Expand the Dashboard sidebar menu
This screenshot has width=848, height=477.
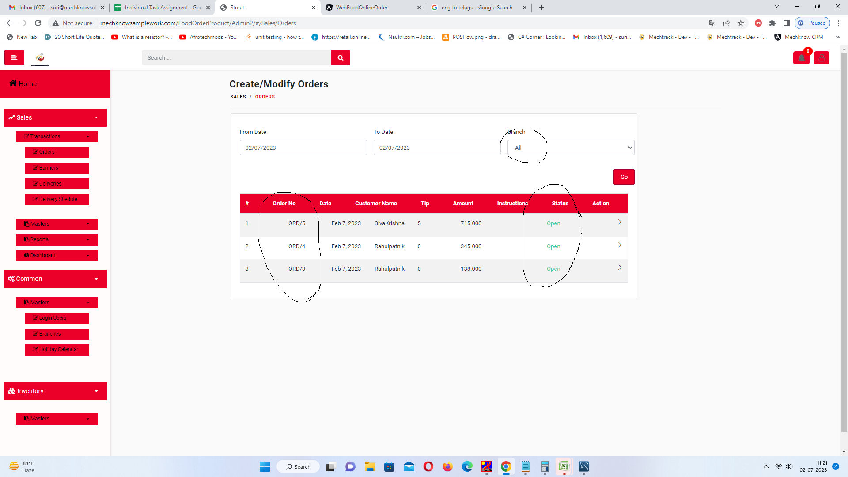[57, 255]
